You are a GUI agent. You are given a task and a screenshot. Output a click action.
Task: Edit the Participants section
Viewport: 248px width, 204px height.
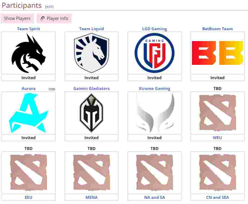click(x=50, y=7)
